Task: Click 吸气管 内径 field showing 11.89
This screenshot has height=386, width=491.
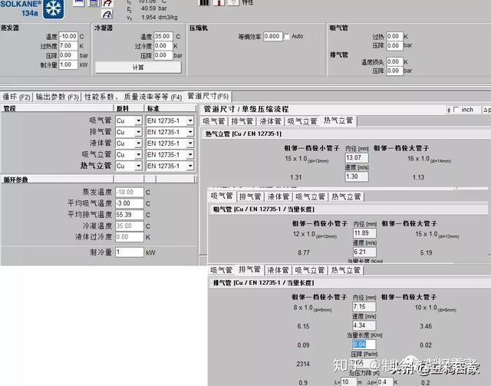Action: (x=364, y=233)
